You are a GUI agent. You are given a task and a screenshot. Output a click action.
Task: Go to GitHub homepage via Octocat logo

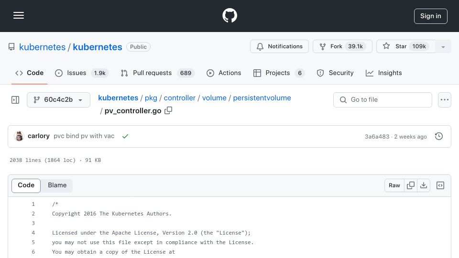229,15
